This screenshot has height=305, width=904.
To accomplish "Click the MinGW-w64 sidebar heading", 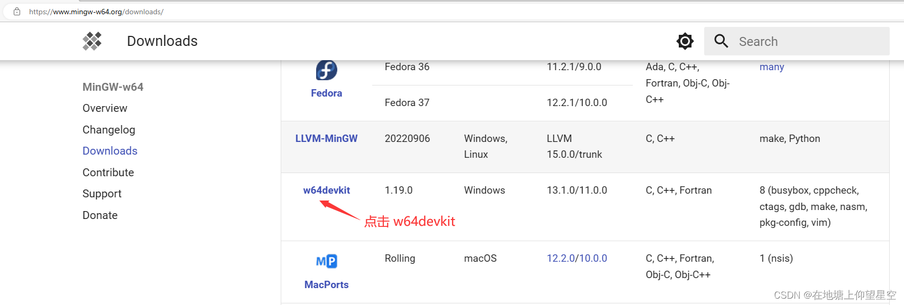I will pyautogui.click(x=113, y=87).
